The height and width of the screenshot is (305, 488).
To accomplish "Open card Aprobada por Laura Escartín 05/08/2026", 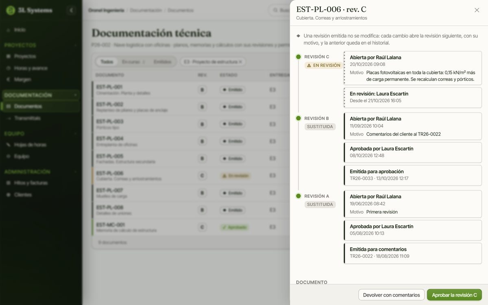I will pyautogui.click(x=413, y=230).
